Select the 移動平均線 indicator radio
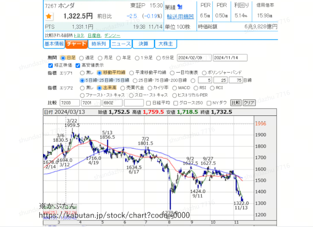This screenshot has height=227, width=313. (x=99, y=73)
